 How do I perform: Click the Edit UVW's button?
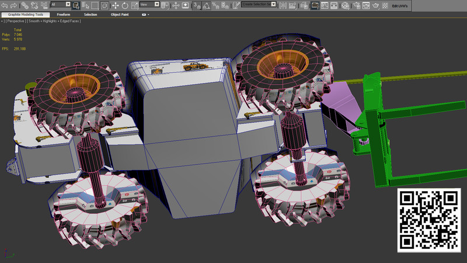click(400, 6)
